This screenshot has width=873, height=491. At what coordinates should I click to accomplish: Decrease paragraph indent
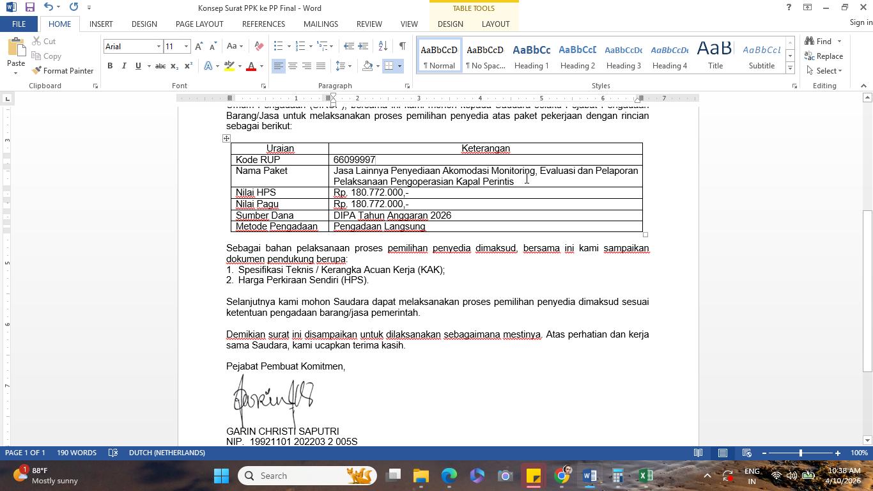coord(348,47)
